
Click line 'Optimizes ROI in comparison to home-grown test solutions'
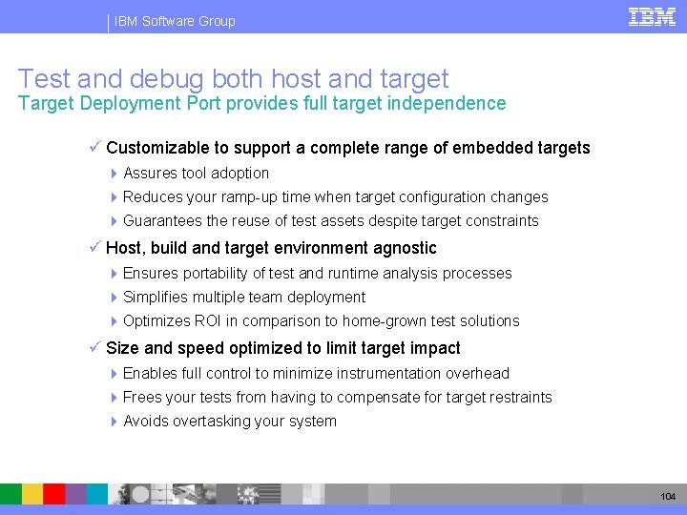point(322,321)
